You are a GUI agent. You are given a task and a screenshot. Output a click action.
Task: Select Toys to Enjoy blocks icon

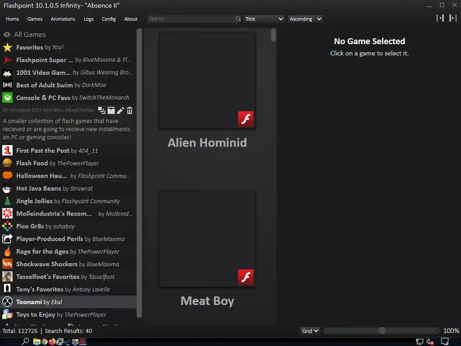(7, 314)
